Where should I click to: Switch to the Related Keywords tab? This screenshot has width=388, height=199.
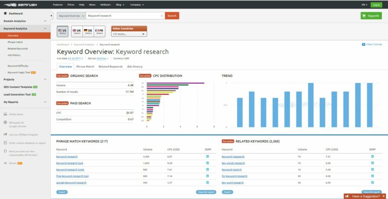click(111, 67)
